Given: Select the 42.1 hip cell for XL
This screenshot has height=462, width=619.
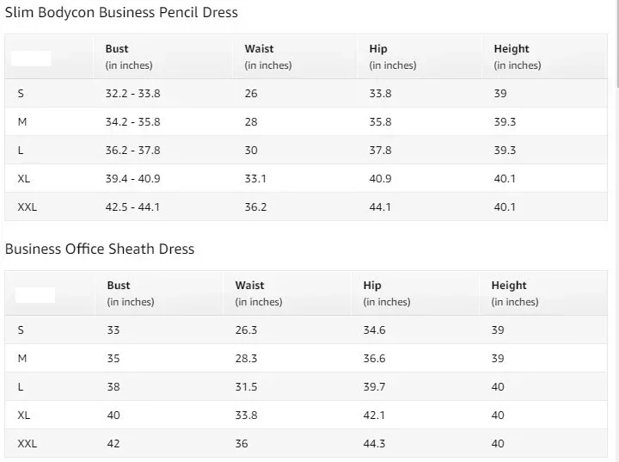Looking at the screenshot, I should (x=374, y=416).
